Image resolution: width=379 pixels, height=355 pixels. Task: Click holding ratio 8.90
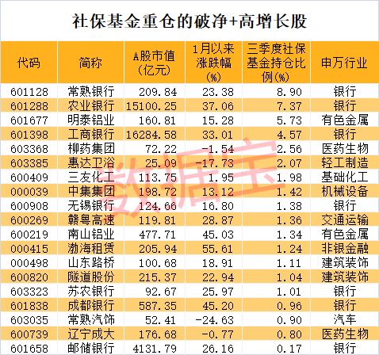(289, 92)
